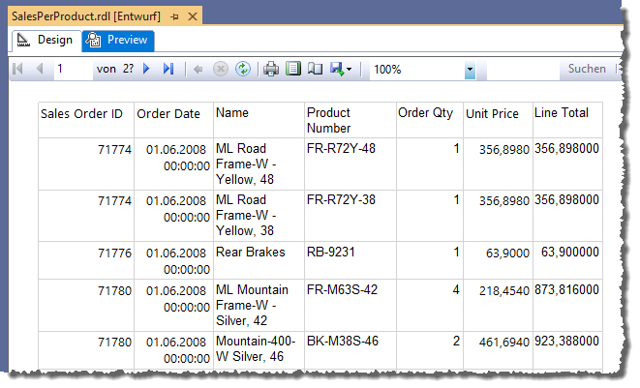Close the SalesPerProduct.rdl document tab

[192, 17]
